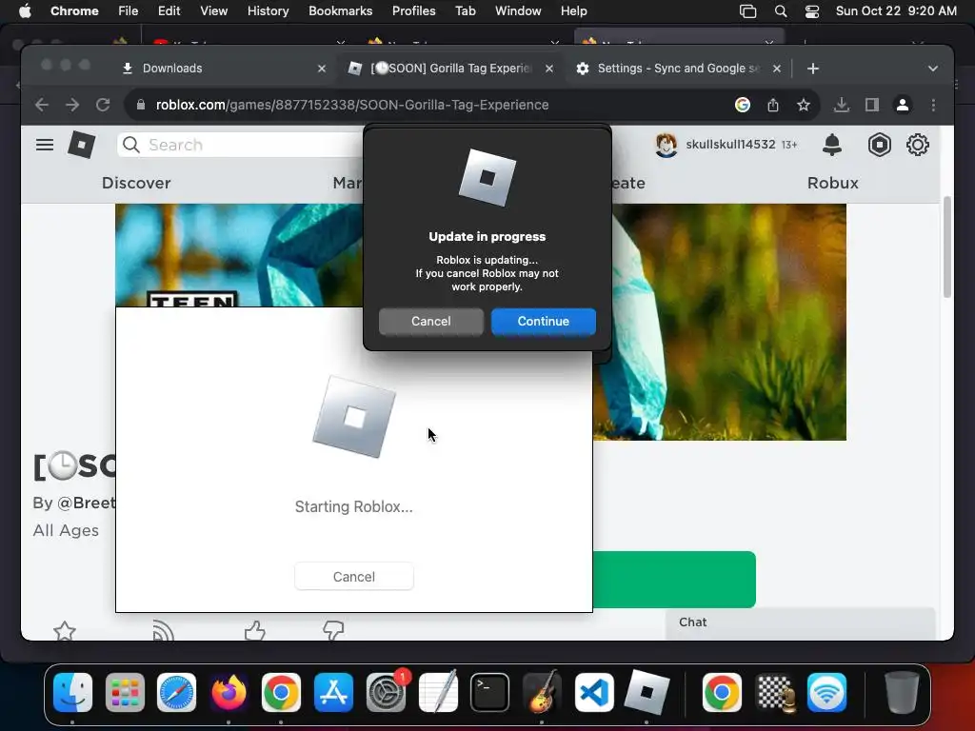
Task: Open the Robux balance icon
Action: [x=879, y=145]
